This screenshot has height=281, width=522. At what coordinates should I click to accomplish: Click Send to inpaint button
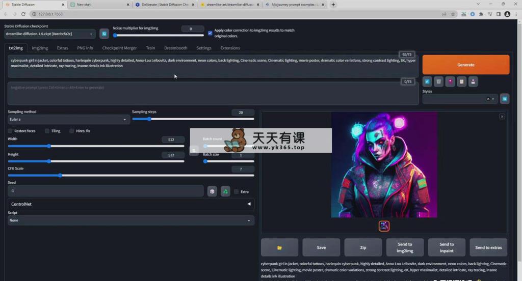click(x=447, y=247)
